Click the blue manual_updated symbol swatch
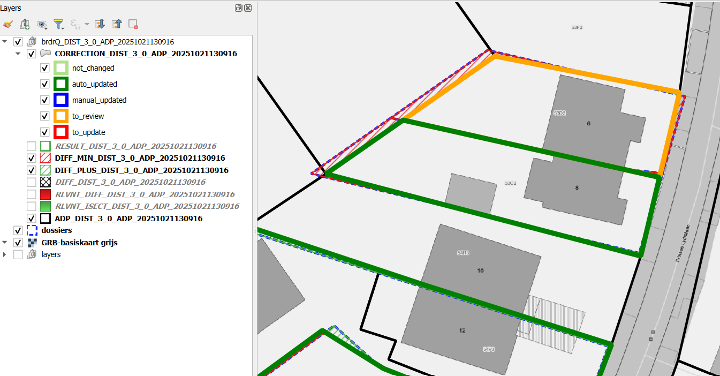 coord(60,100)
